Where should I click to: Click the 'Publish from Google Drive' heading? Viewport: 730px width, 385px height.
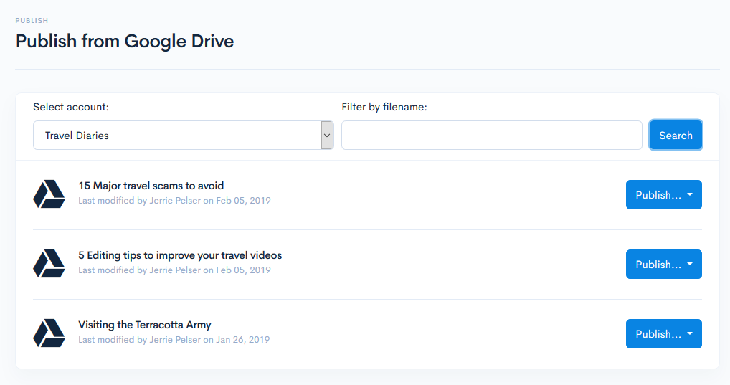(x=125, y=41)
